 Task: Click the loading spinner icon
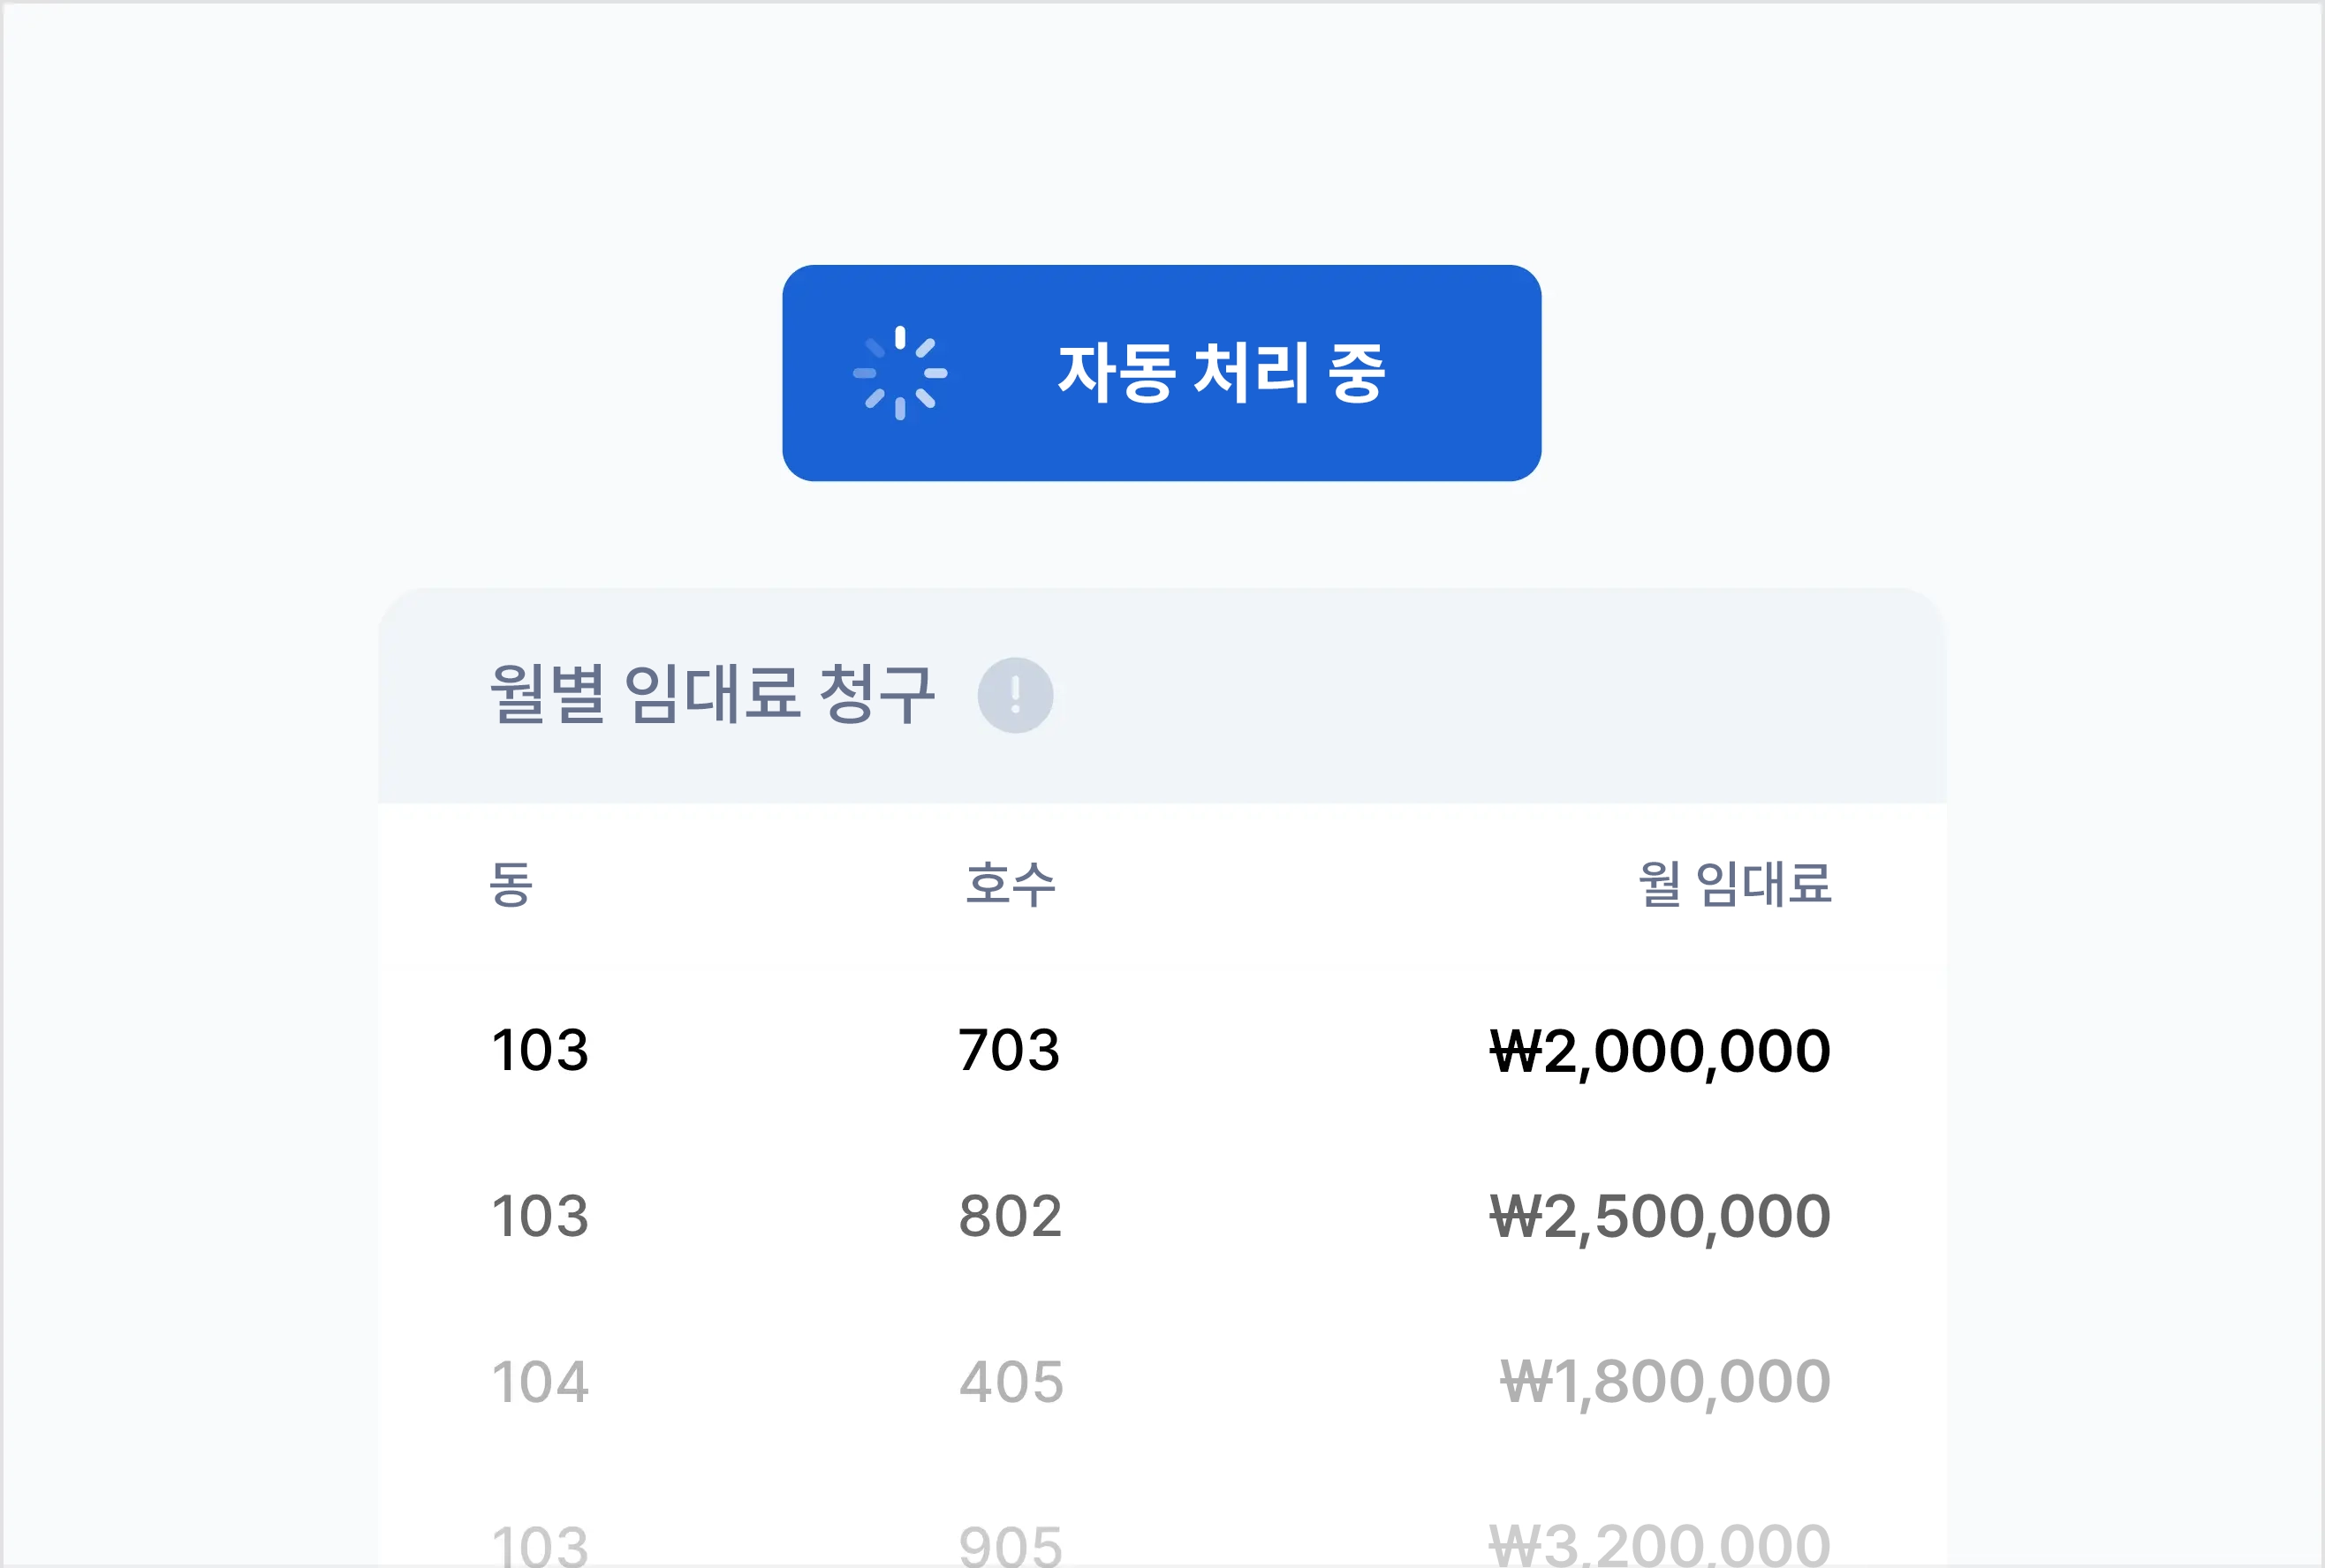point(899,373)
